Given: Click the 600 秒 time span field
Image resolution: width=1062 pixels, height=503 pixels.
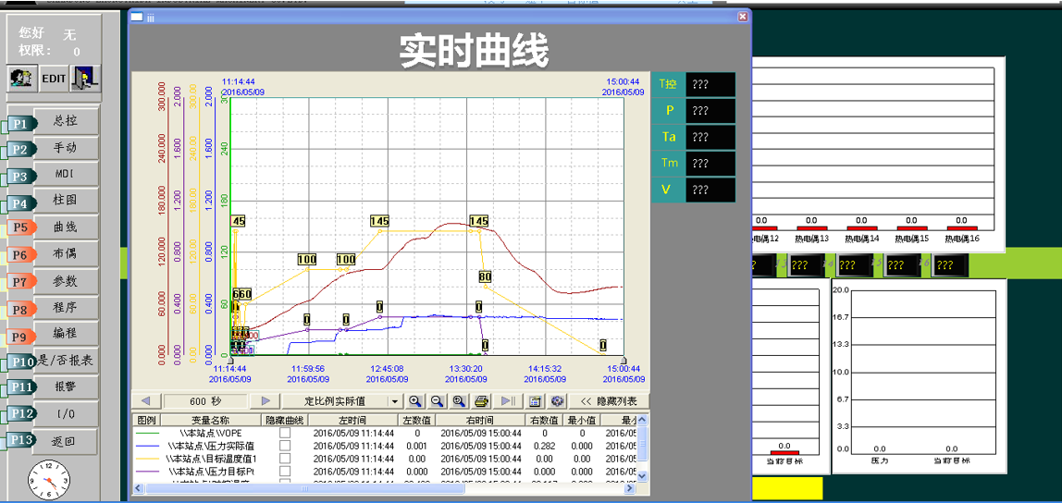Looking at the screenshot, I should click(208, 400).
